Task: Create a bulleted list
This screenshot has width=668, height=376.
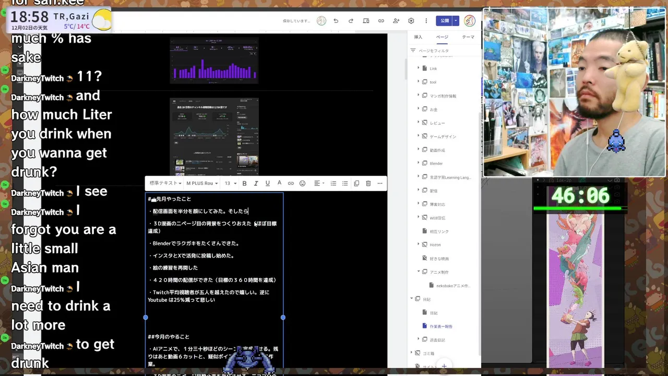Action: tap(345, 183)
